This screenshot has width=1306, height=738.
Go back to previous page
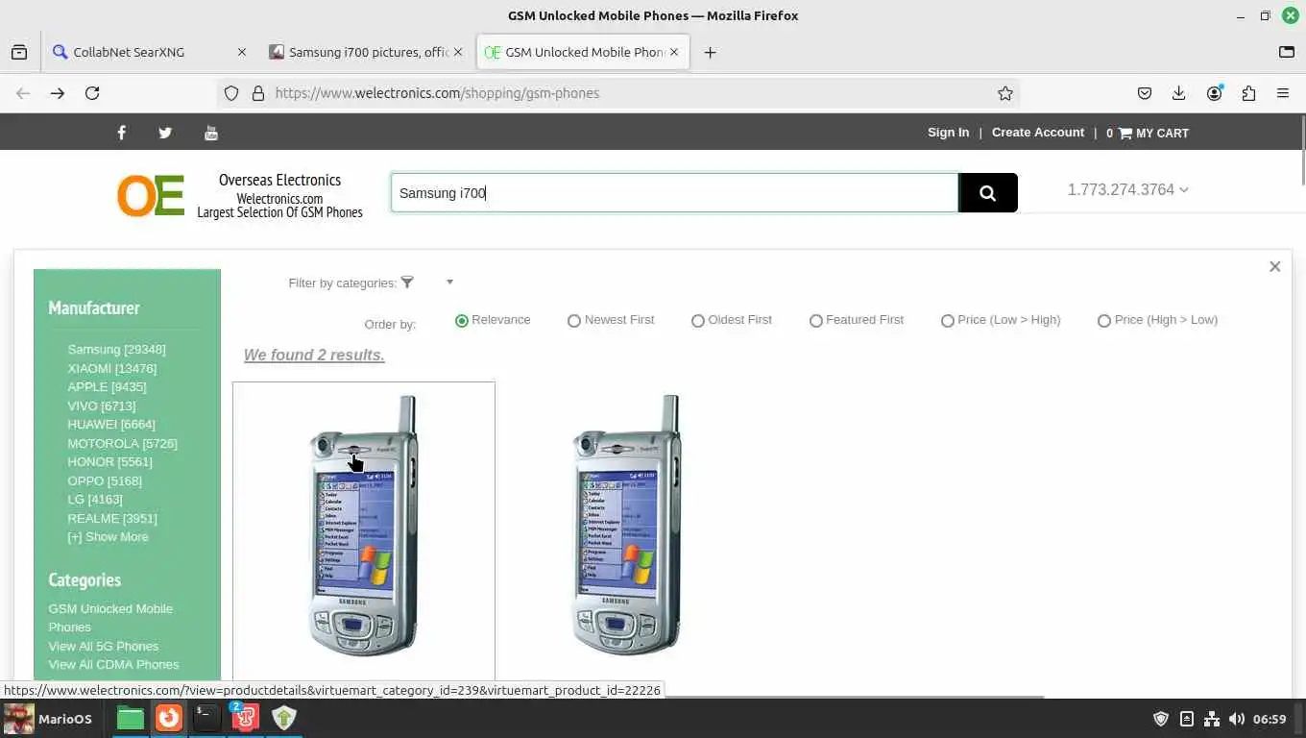23,93
